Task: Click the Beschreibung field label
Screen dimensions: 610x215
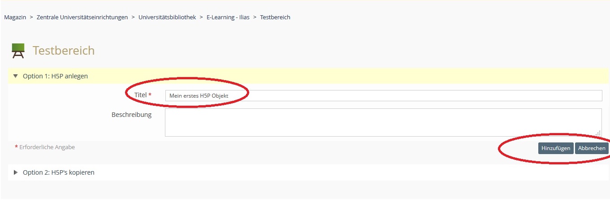Action: click(x=131, y=115)
